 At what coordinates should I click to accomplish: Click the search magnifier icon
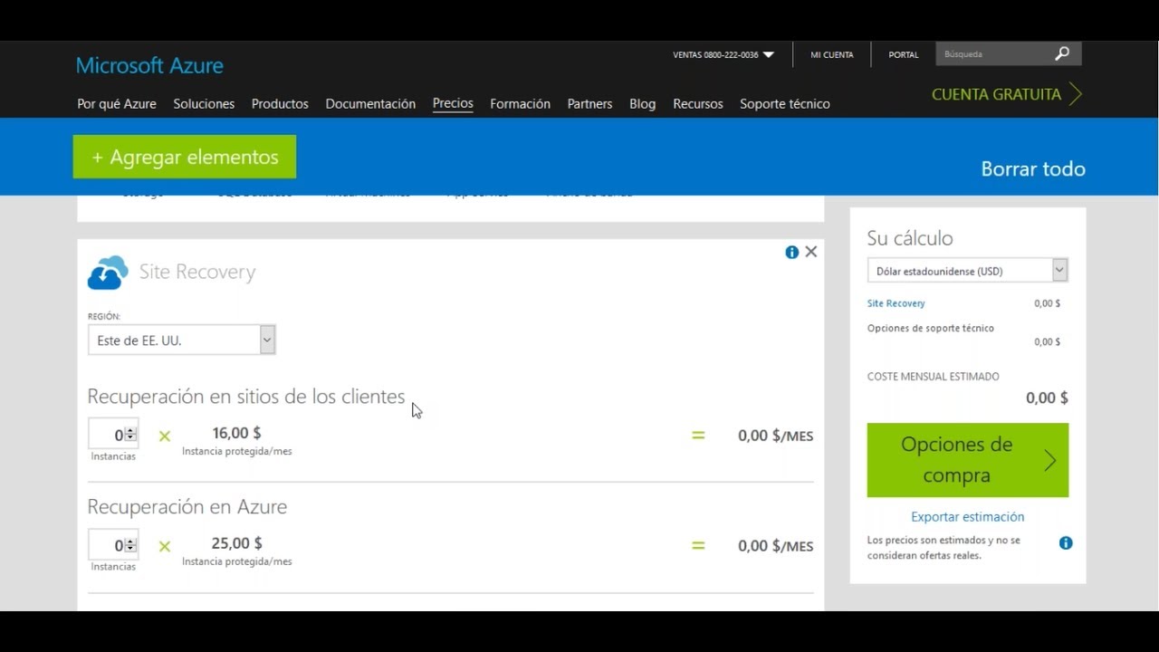(1062, 54)
